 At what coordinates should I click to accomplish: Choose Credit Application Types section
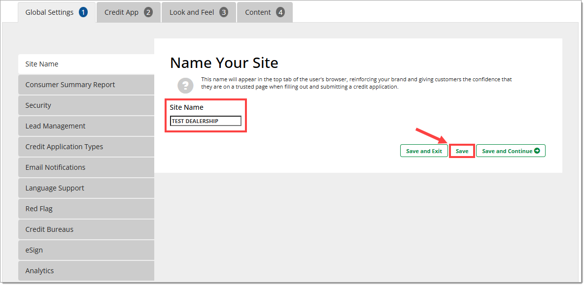[x=86, y=147]
